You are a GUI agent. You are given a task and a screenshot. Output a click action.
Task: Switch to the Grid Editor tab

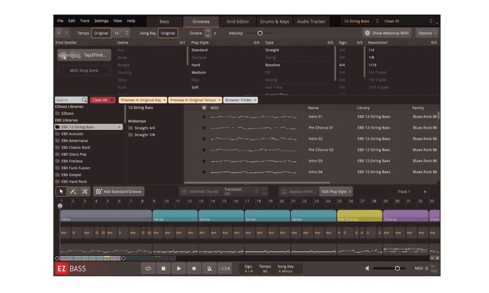238,21
